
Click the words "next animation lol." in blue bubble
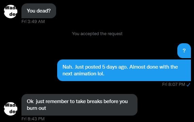[83, 74]
